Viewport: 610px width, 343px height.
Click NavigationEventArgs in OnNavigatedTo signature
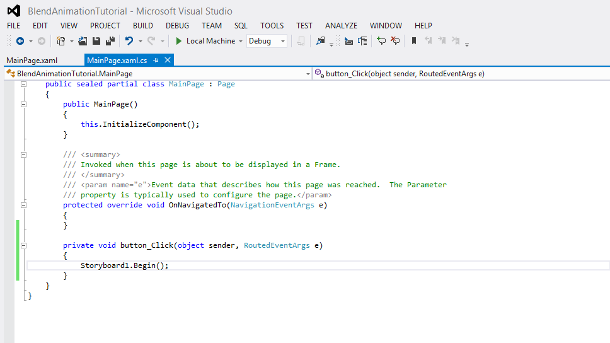coord(272,205)
